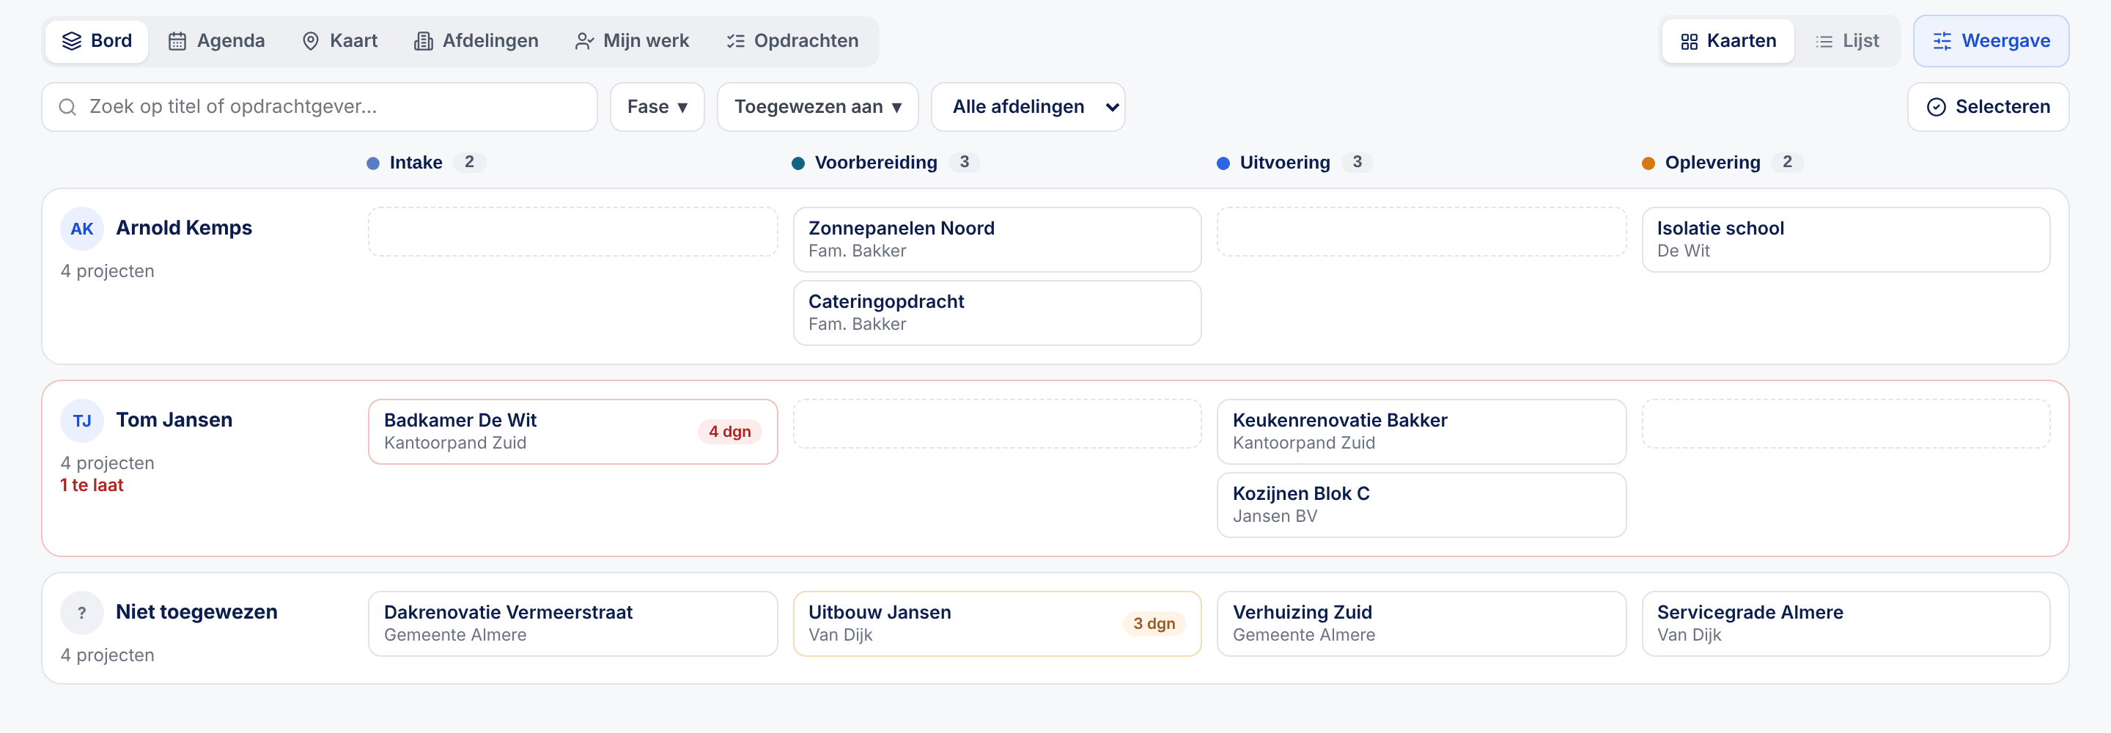
Task: Click the question mark avatar of Niet toegewezen
Action: click(x=82, y=613)
